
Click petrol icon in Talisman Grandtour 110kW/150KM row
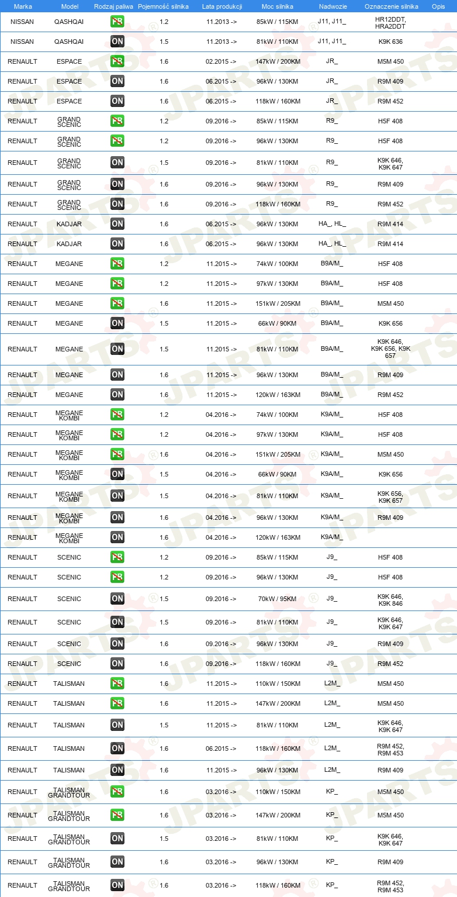click(117, 792)
